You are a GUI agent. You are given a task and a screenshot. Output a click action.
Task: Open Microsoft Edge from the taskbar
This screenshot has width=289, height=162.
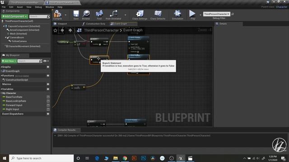point(97,158)
